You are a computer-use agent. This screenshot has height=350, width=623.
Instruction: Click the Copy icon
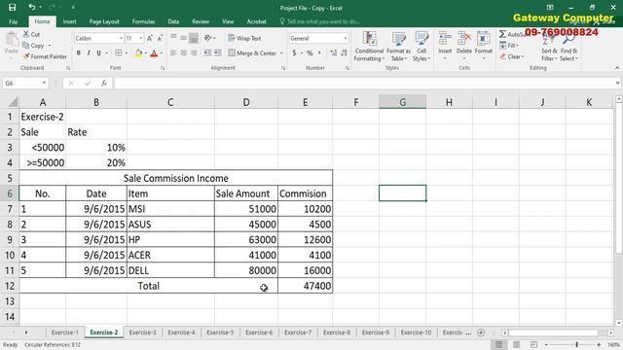click(26, 46)
